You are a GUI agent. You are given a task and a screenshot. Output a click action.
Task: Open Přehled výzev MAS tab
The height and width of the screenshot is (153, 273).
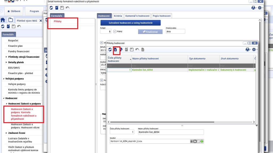pyautogui.click(x=27, y=21)
